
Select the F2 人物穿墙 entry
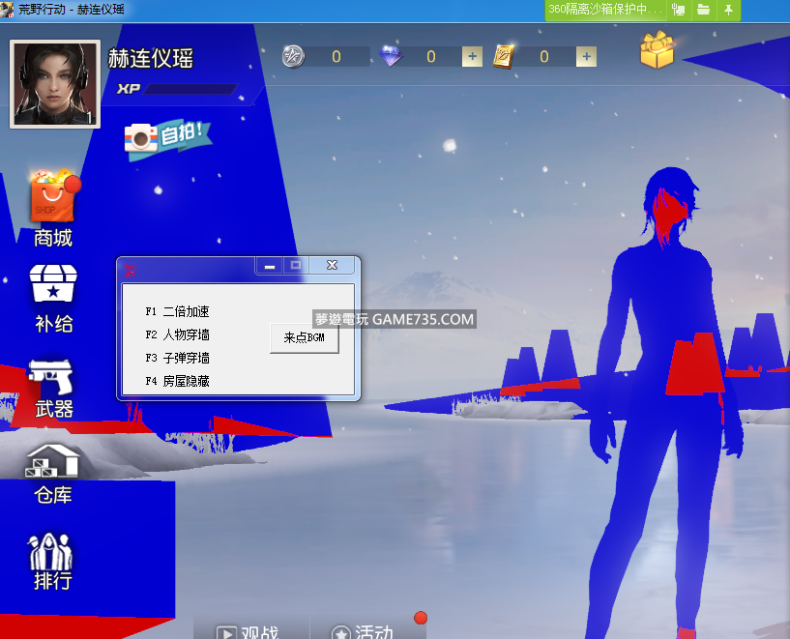[177, 334]
